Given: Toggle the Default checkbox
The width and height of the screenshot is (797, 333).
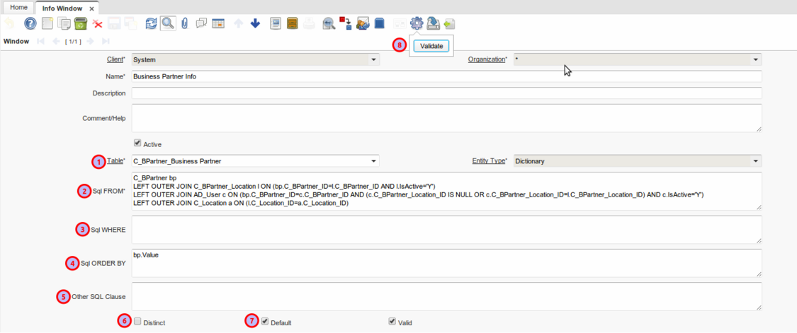Looking at the screenshot, I should coord(265,321).
